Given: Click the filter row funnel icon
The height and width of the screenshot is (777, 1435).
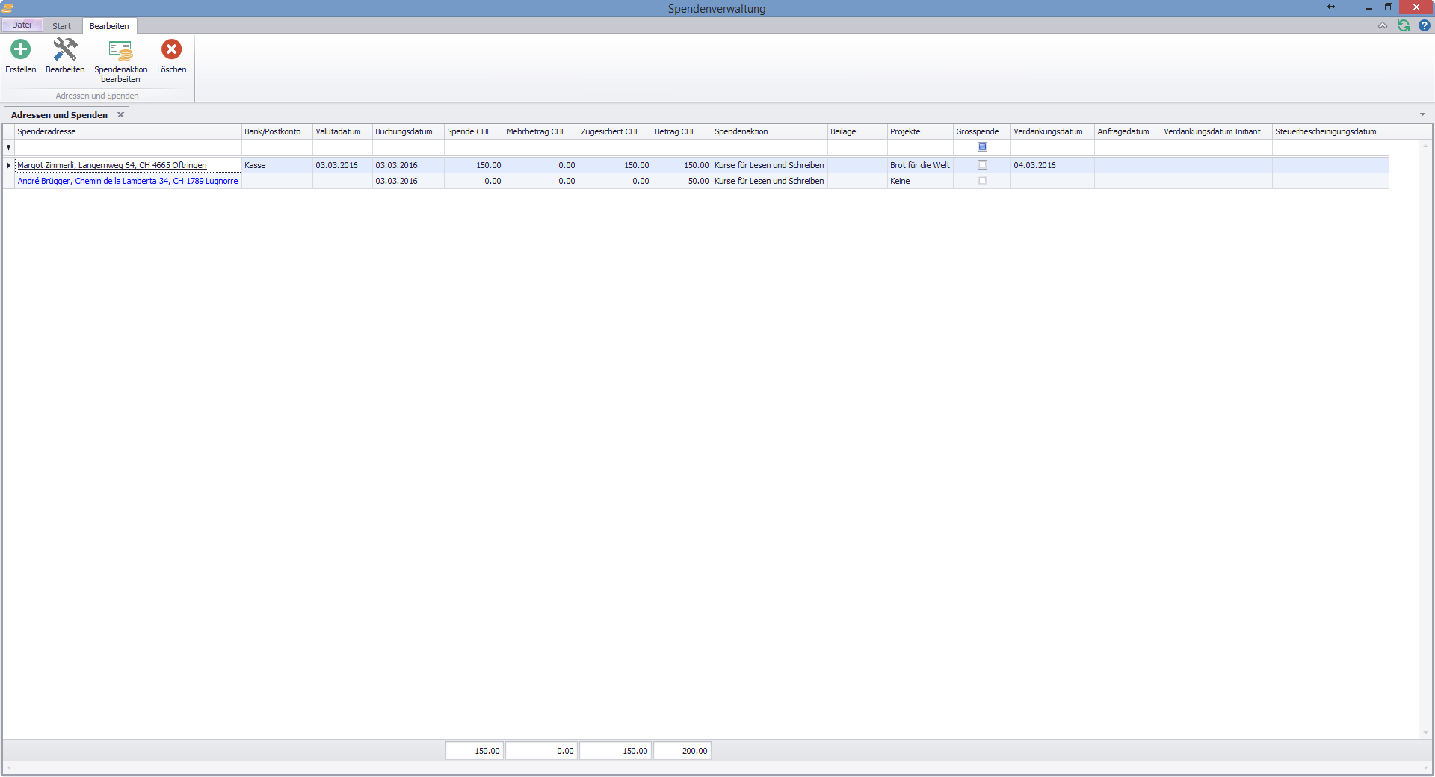Looking at the screenshot, I should 9,148.
